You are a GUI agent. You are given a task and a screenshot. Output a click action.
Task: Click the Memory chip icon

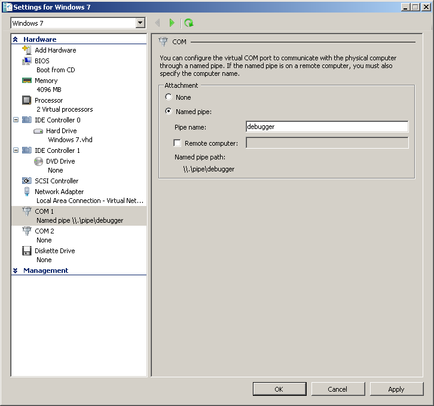click(27, 81)
